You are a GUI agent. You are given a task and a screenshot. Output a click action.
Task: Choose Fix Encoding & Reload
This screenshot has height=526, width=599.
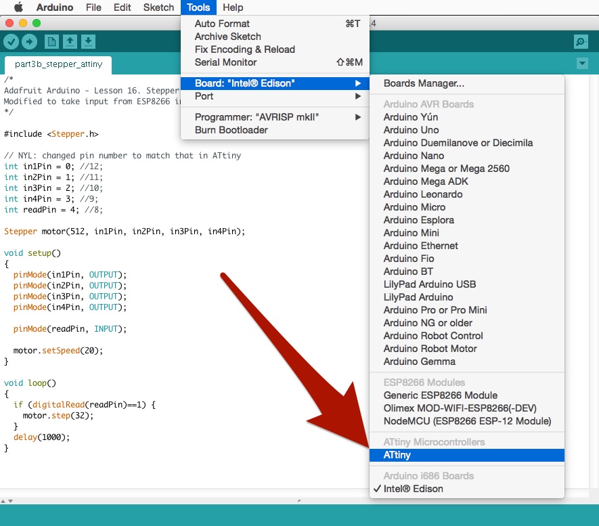275,49
